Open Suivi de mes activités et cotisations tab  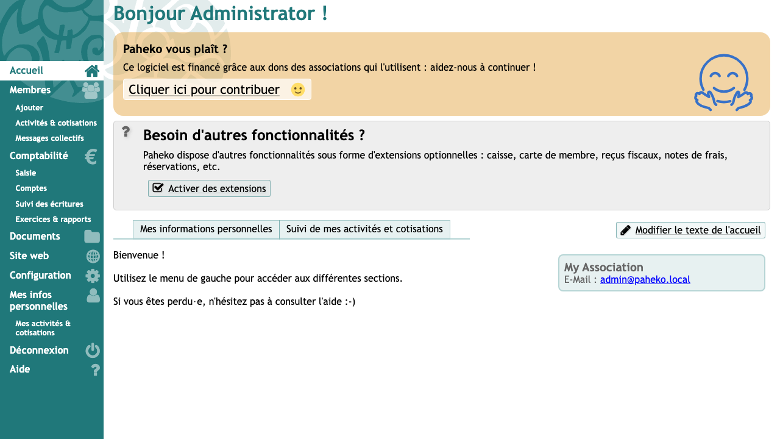point(364,229)
